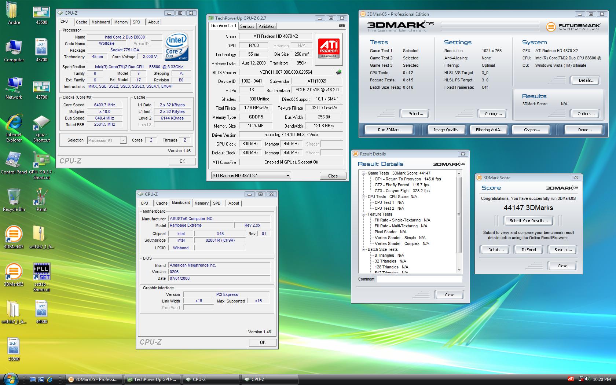Click Image Quality button
The height and width of the screenshot is (385, 616).
click(x=447, y=130)
